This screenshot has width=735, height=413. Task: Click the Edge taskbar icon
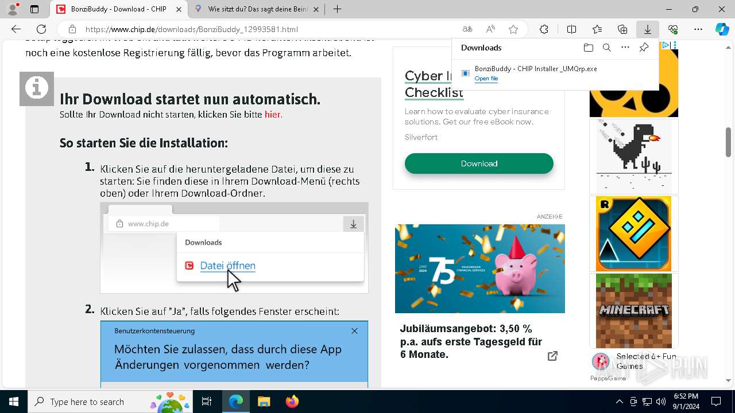236,402
